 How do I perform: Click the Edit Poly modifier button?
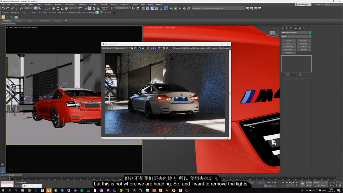coord(288,41)
